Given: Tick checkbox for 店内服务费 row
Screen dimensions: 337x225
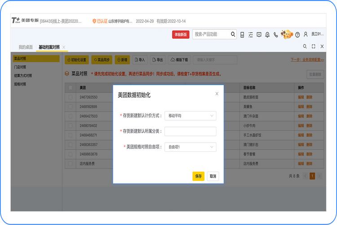Looking at the screenshot, I should pyautogui.click(x=70, y=163).
